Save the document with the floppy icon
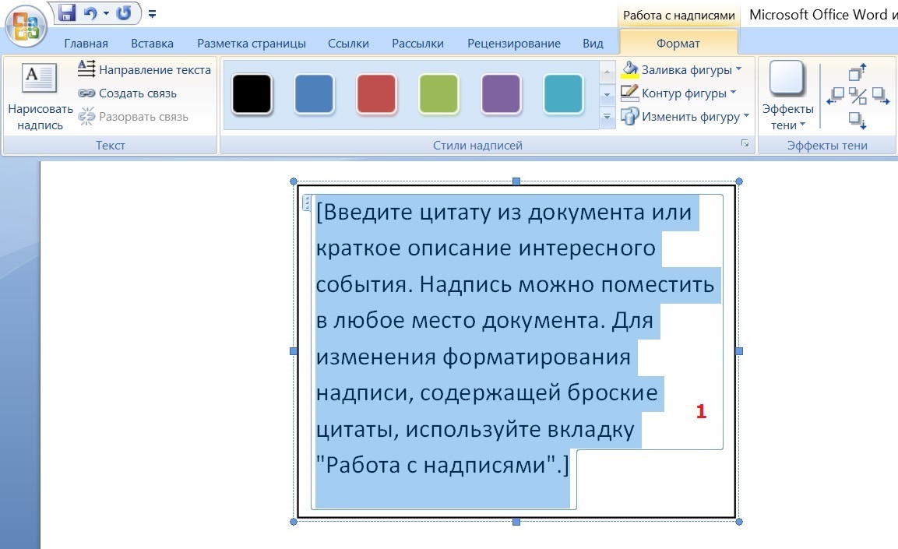Viewport: 898px width, 549px height. (68, 12)
